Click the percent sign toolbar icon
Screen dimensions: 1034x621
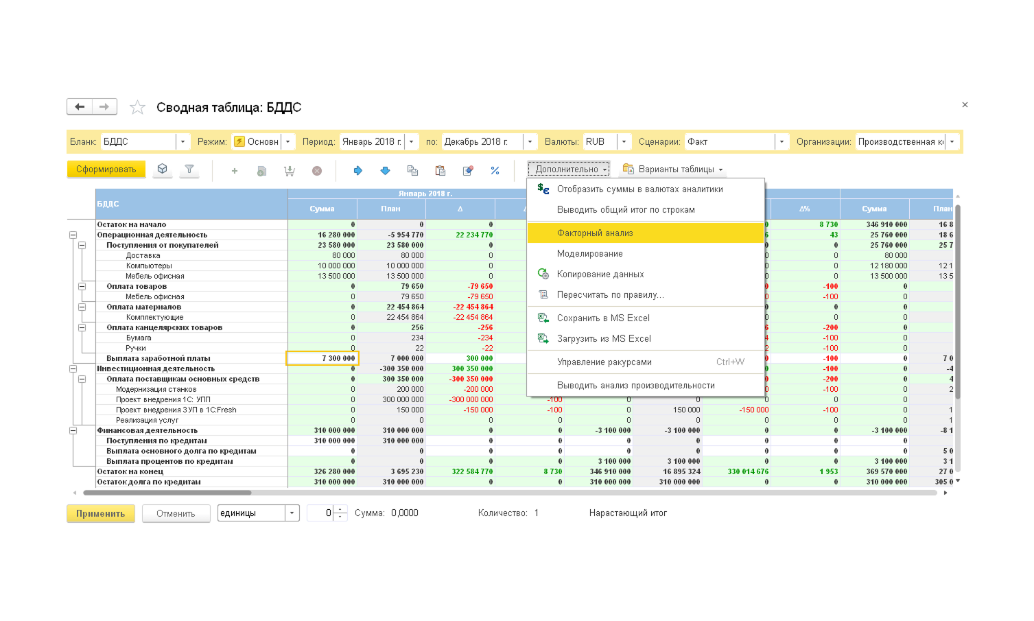(x=495, y=170)
